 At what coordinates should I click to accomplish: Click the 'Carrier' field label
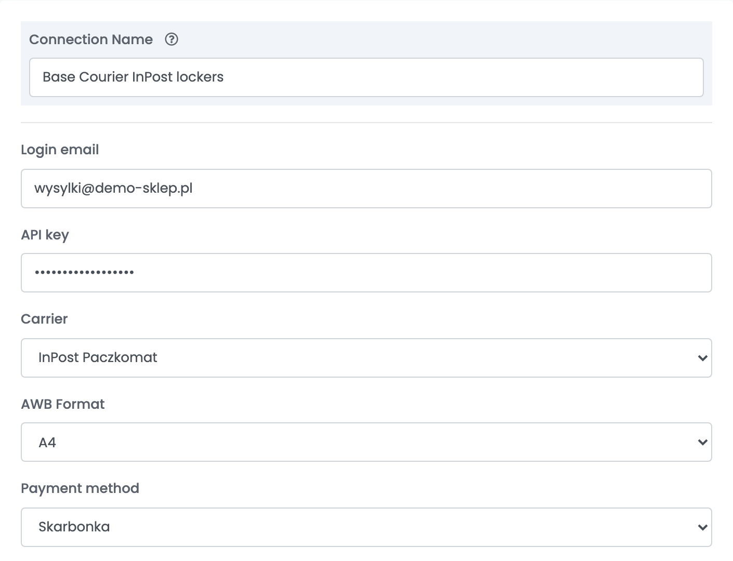coord(44,319)
